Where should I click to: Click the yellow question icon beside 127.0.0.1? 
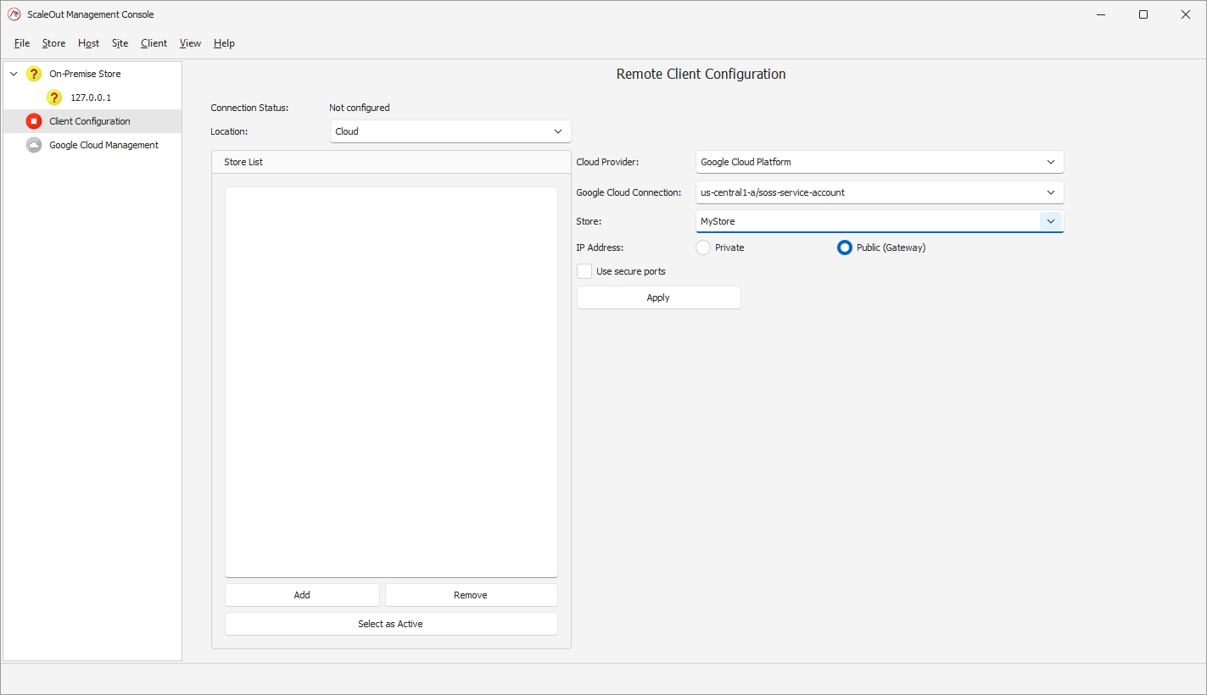[x=54, y=97]
